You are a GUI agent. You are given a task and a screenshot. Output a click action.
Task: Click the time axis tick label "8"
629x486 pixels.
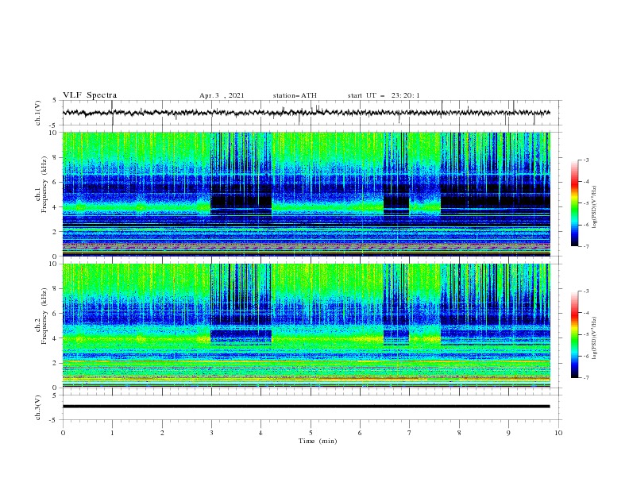click(x=459, y=433)
